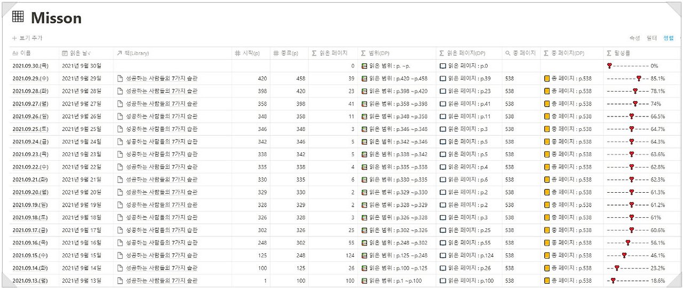Image resolution: width=683 pixels, height=288 pixels.
Task: Click the book-stack icon in the 2021.09.27.(월) row
Action: tap(364, 104)
